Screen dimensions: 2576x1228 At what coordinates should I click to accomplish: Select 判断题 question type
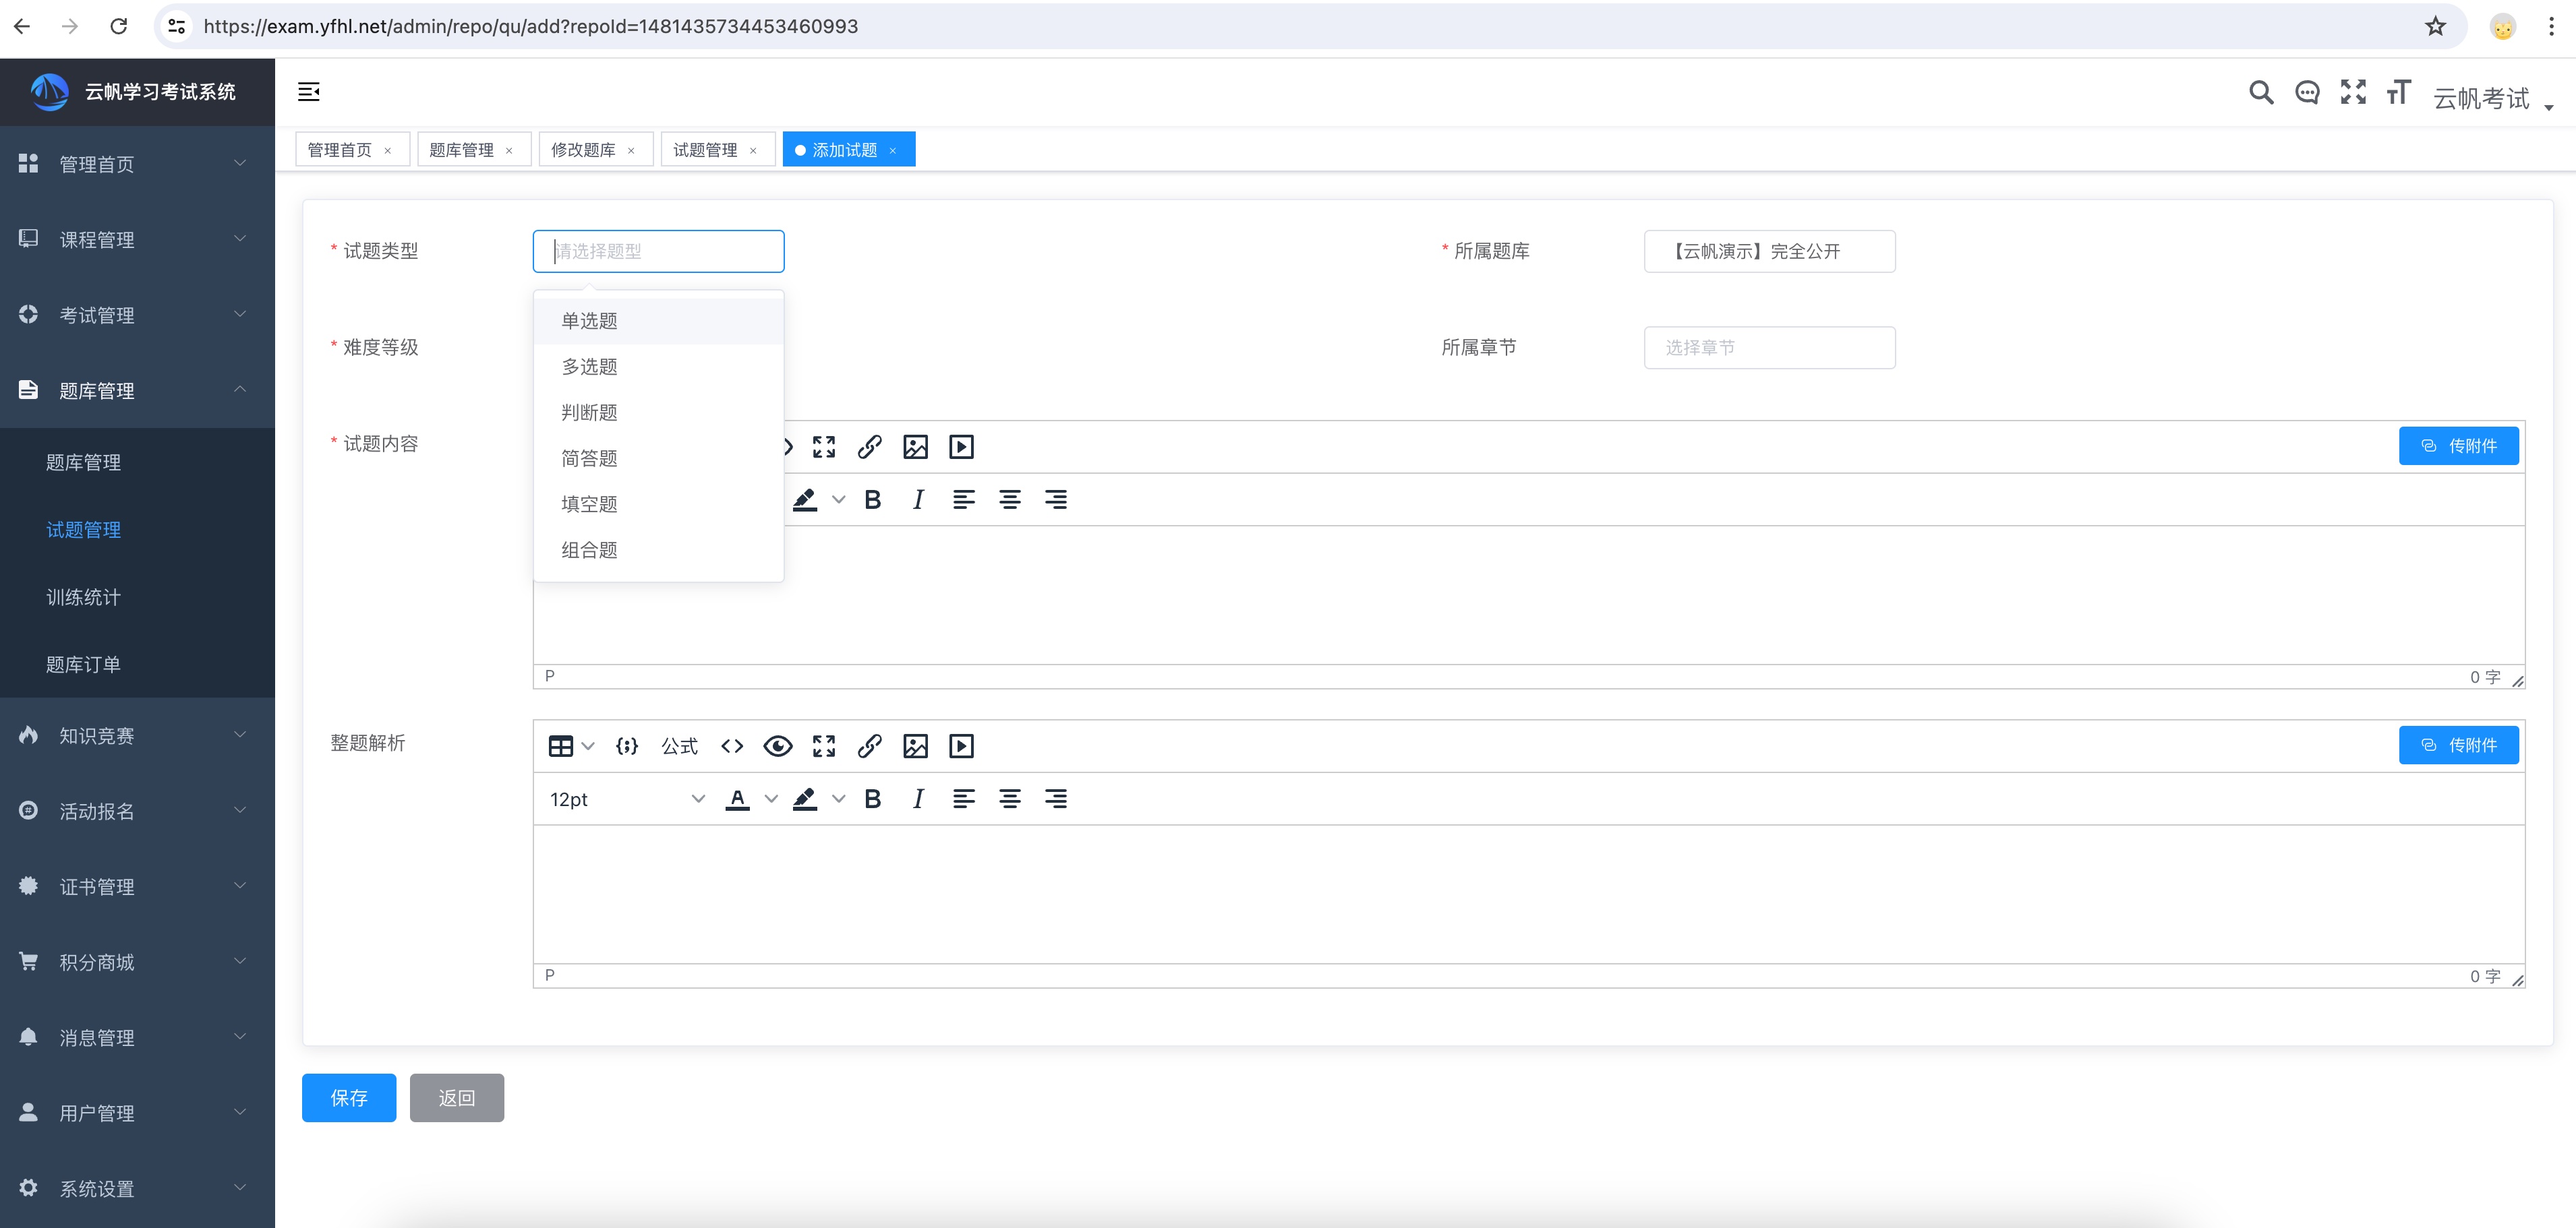[658, 412]
